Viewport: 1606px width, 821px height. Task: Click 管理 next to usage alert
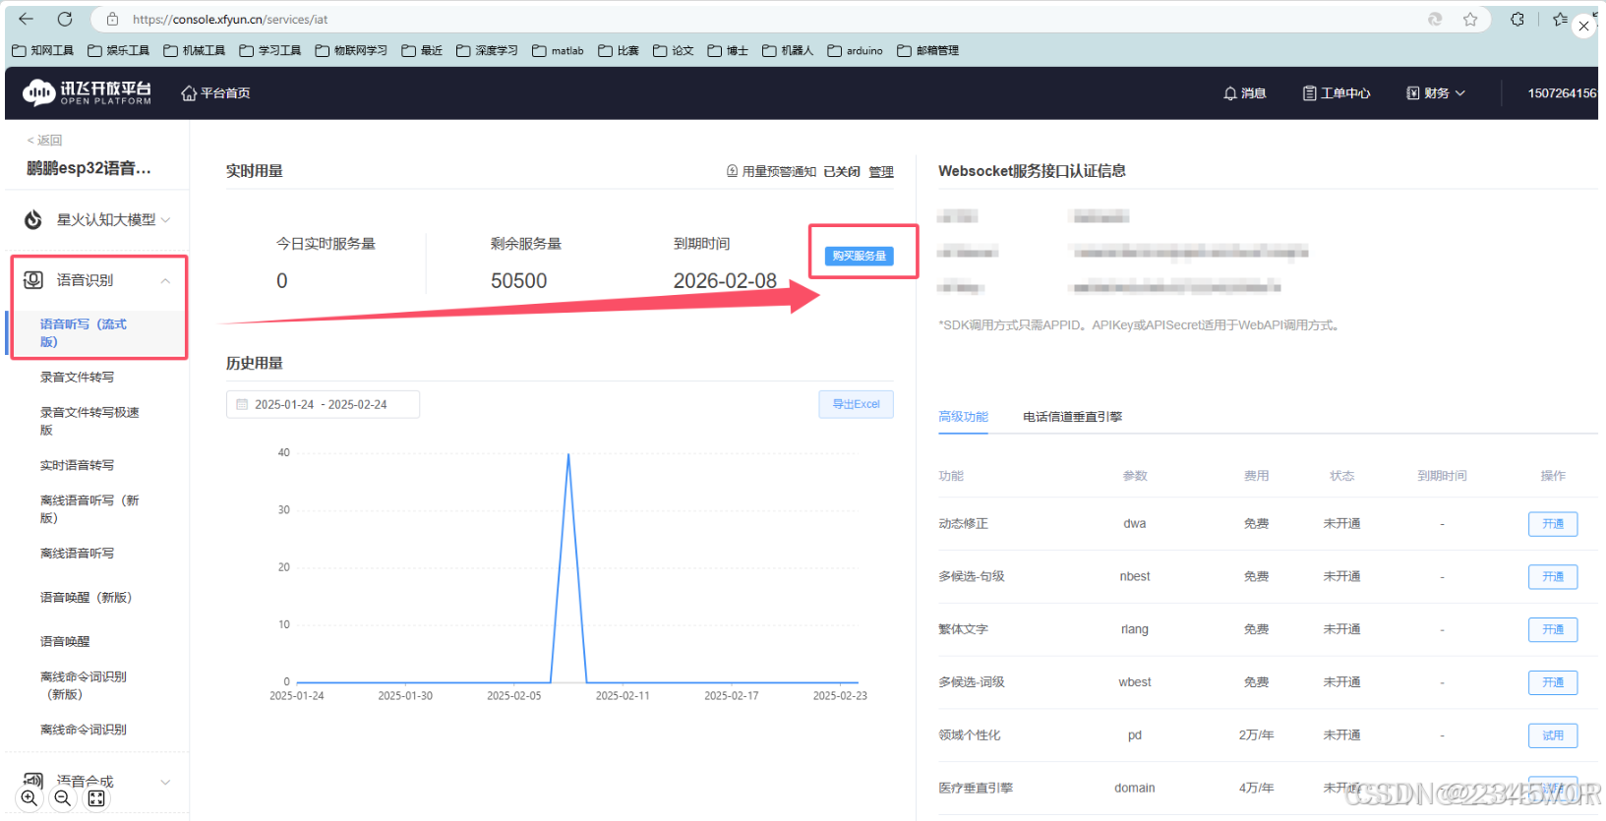881,171
